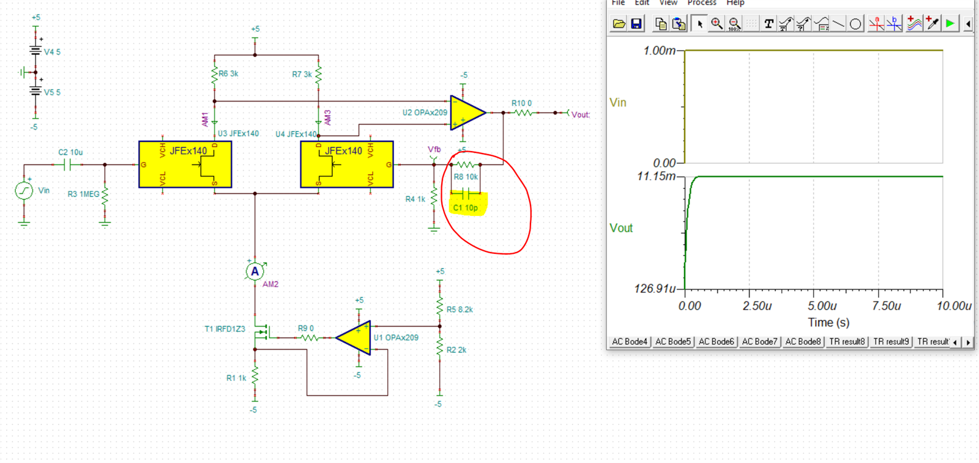
Task: Select the pointer arrow tool
Action: pos(699,24)
